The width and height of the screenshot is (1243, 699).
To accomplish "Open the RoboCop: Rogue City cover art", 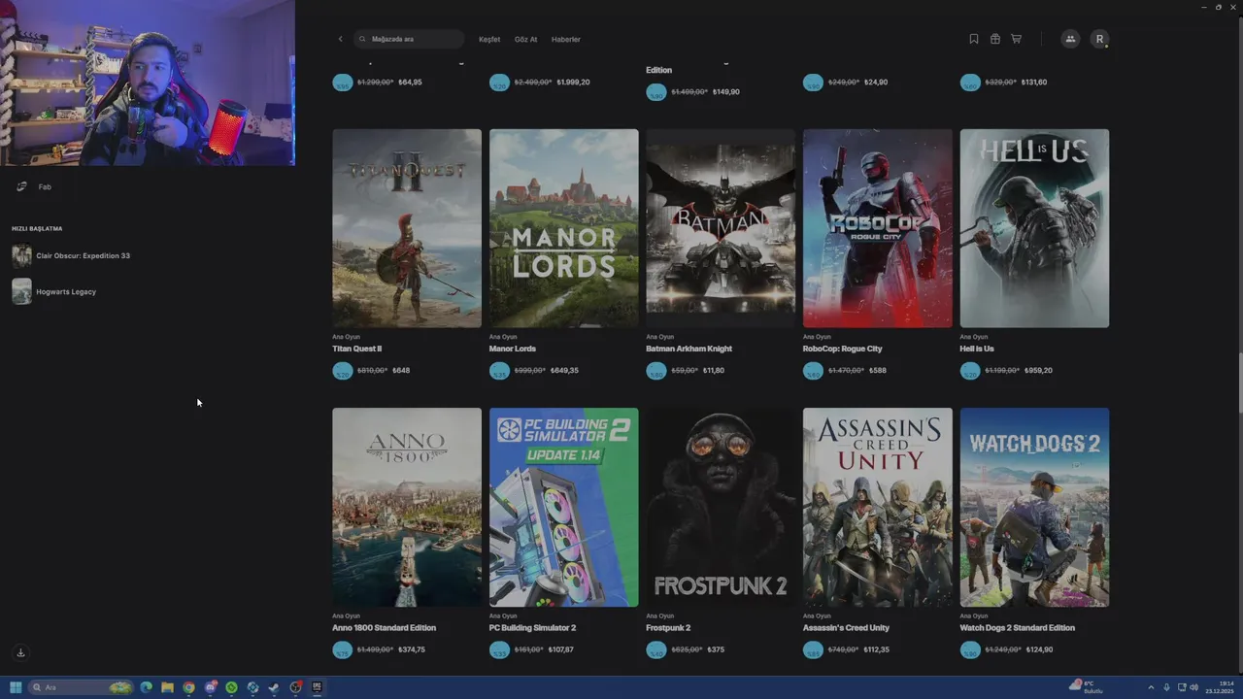I will 878,228.
